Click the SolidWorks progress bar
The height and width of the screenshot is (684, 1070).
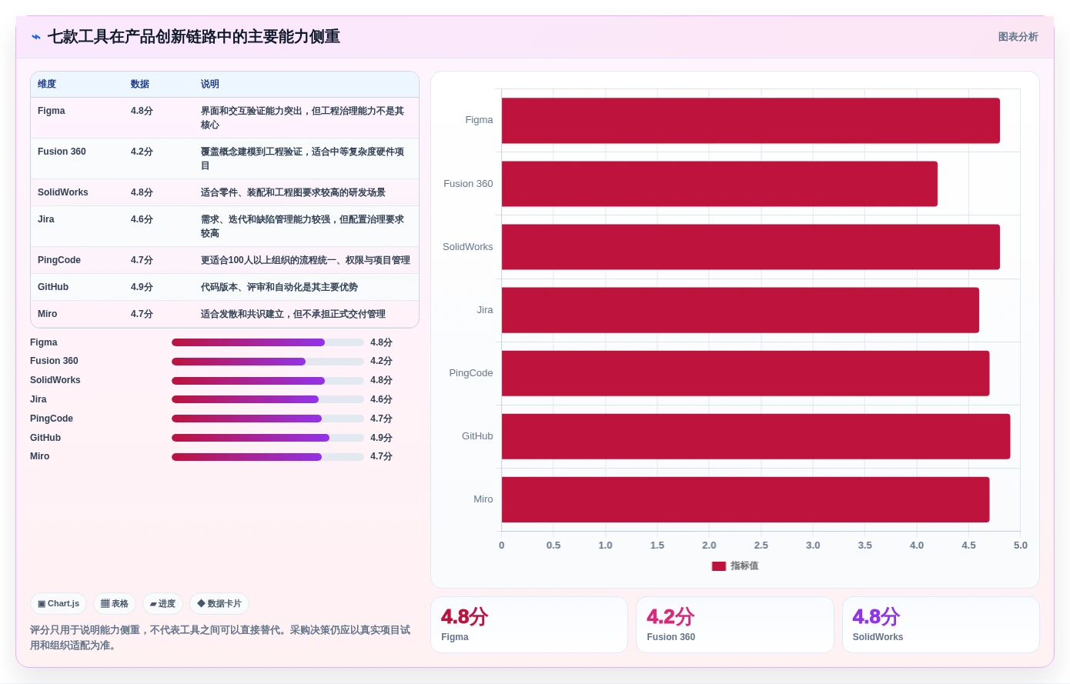coord(268,381)
